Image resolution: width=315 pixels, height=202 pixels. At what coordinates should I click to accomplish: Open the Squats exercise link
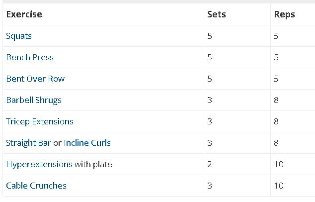[x=19, y=36]
